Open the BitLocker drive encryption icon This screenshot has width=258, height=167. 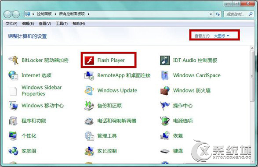click(14, 60)
